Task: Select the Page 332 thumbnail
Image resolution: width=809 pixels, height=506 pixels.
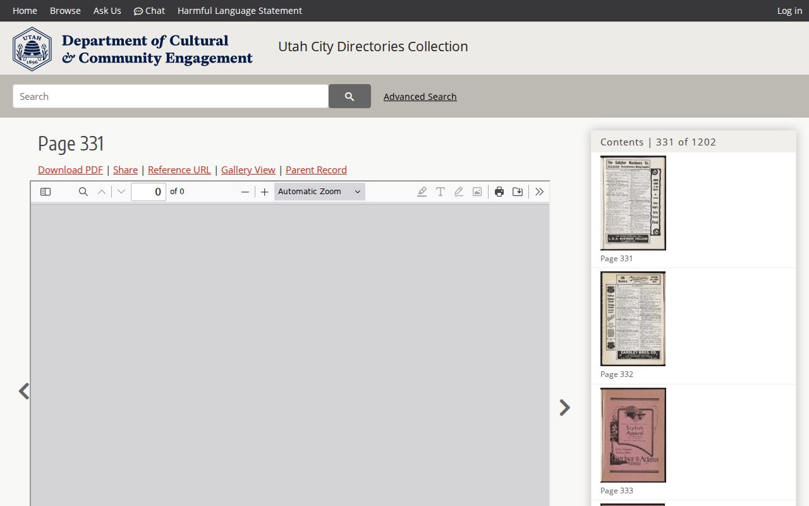Action: coord(633,319)
